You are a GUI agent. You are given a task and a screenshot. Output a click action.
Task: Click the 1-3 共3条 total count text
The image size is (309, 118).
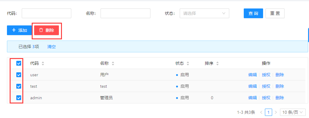click(246, 113)
